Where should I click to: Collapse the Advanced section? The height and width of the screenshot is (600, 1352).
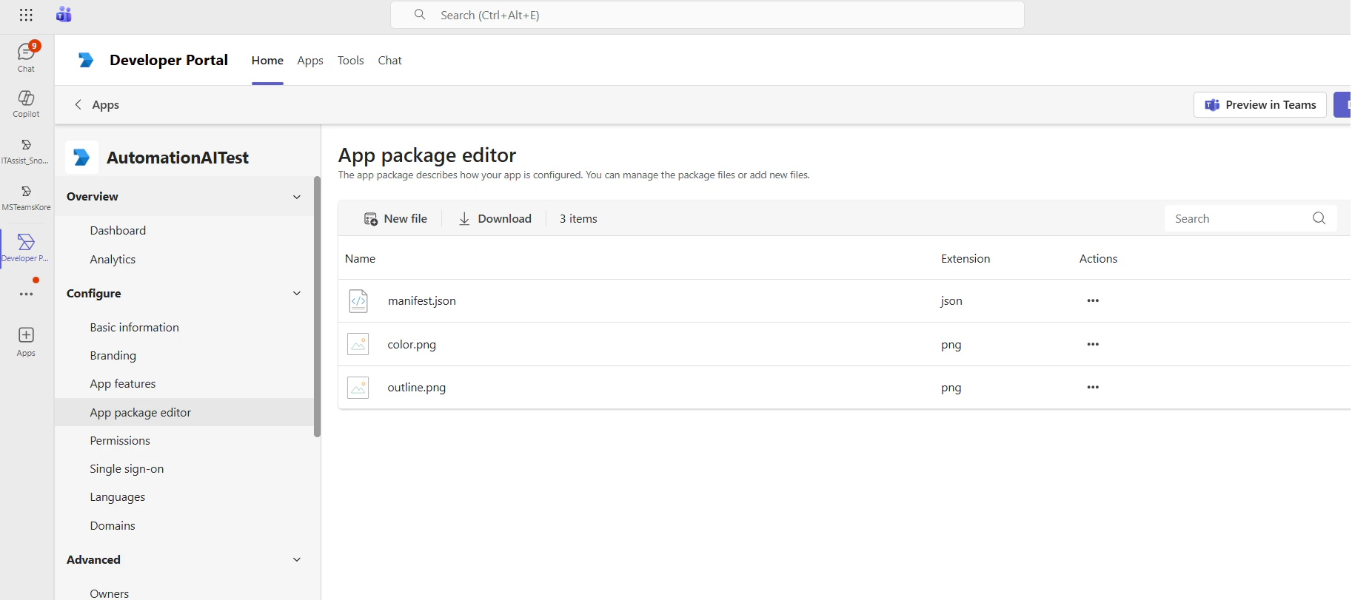coord(297,559)
